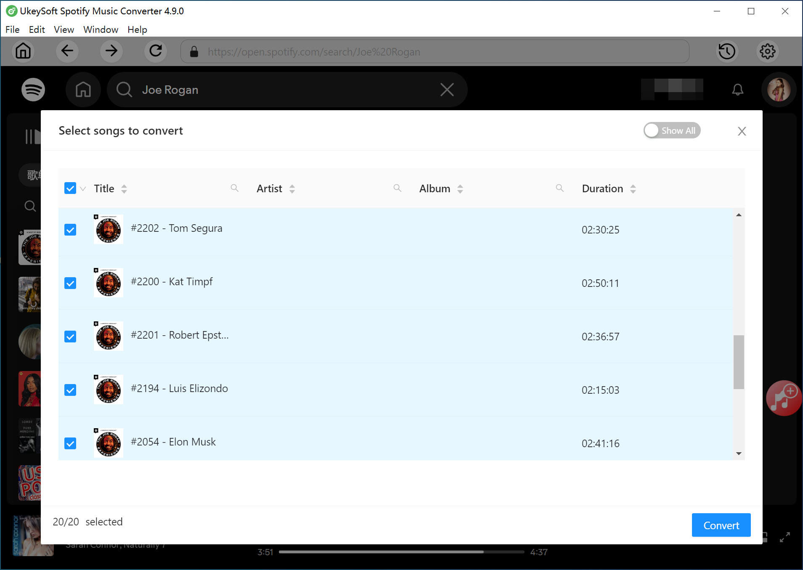
Task: Go back with the left arrow button
Action: (x=67, y=51)
